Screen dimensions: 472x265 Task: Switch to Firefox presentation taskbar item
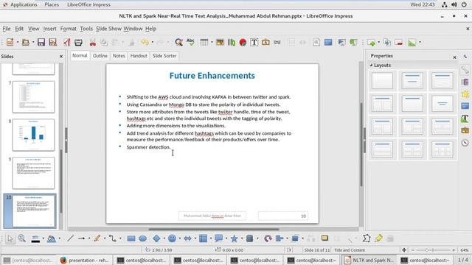pos(86,260)
